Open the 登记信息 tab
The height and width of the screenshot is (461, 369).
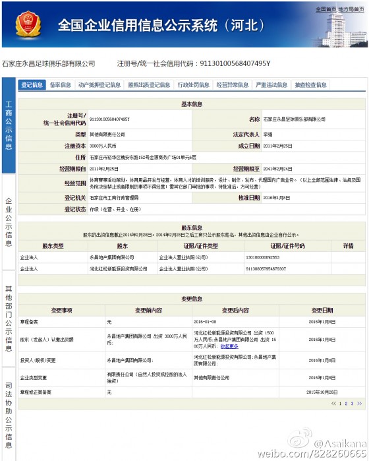(x=32, y=85)
